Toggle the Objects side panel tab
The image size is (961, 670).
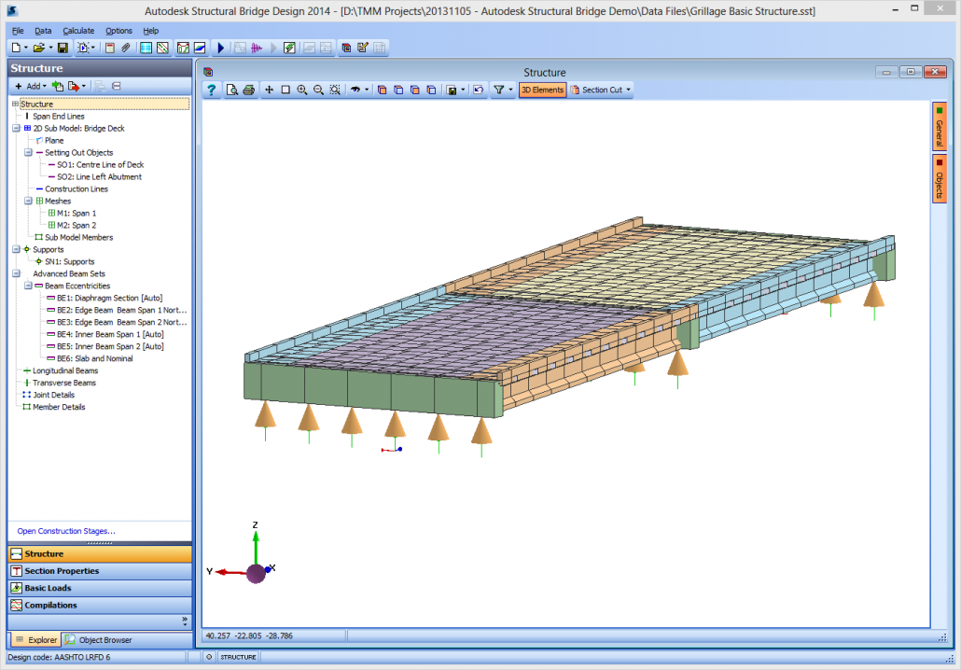pos(939,179)
